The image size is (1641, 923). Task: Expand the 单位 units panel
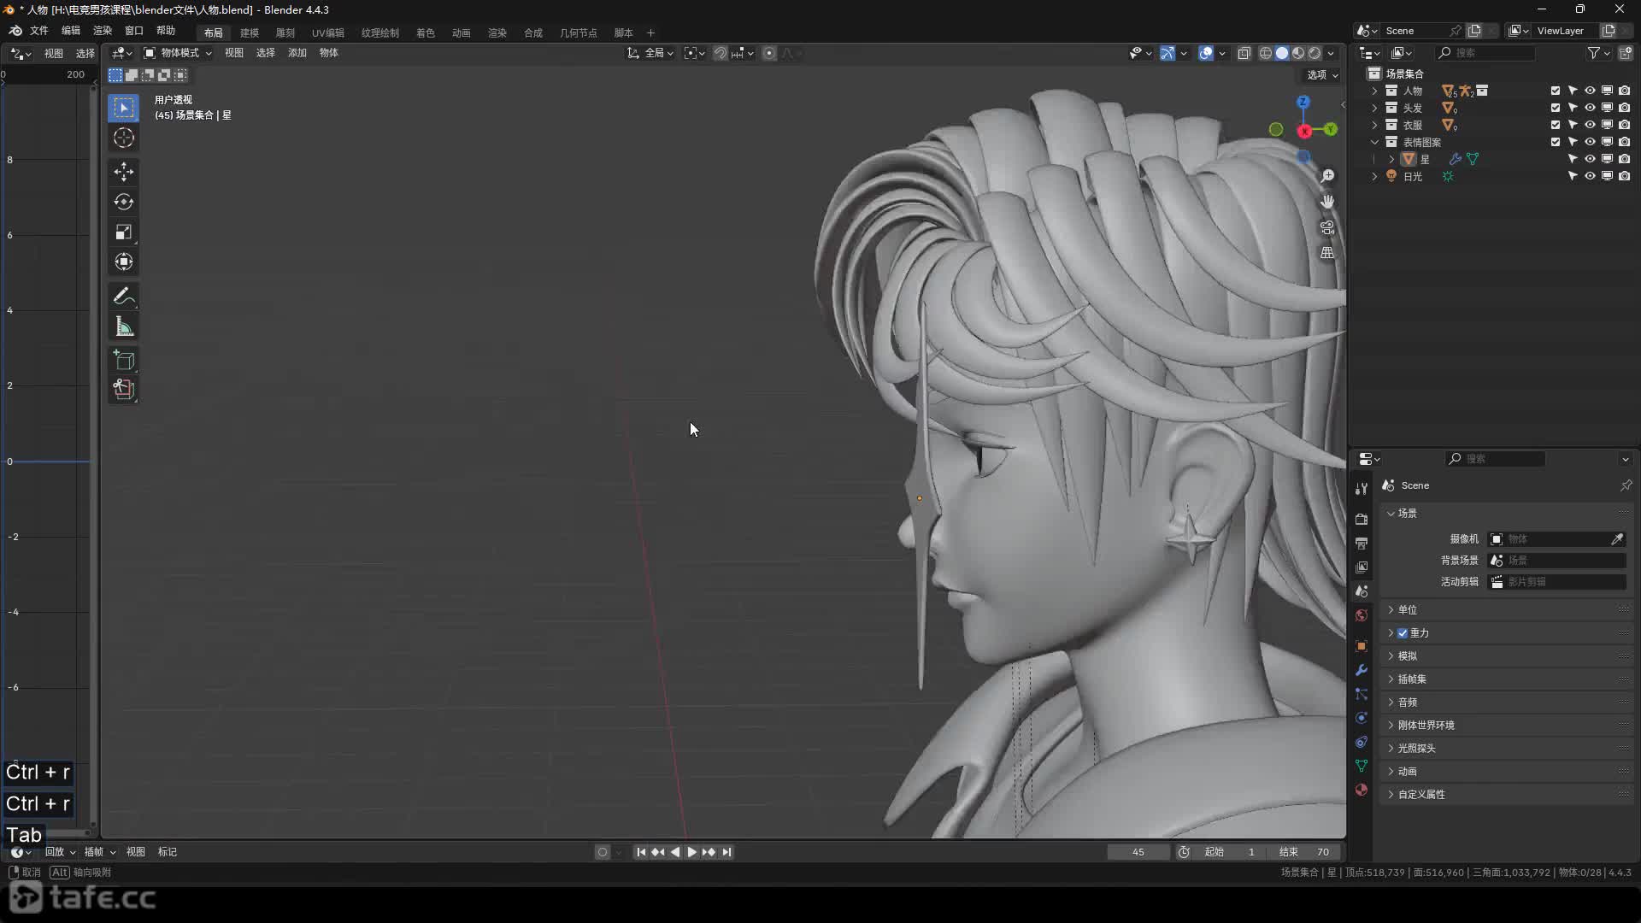tap(1407, 609)
